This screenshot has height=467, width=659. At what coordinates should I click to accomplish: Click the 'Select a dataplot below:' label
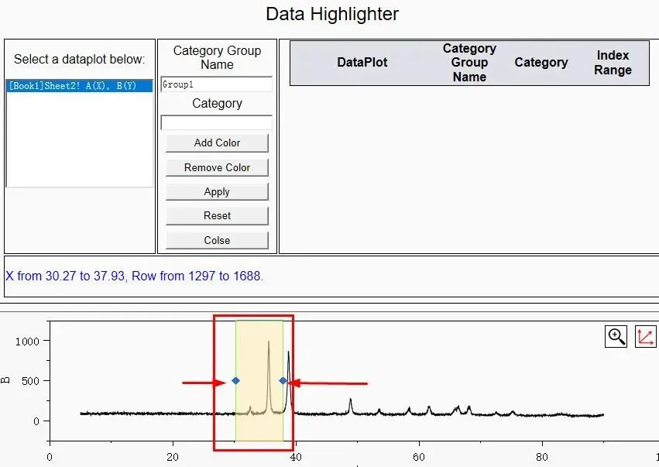[79, 60]
